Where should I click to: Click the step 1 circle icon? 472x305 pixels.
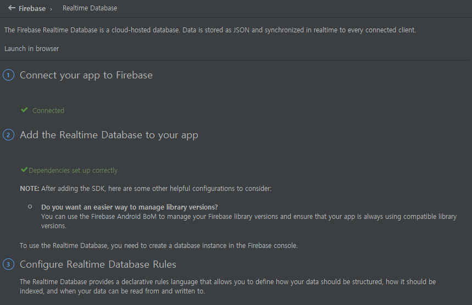tap(8, 75)
